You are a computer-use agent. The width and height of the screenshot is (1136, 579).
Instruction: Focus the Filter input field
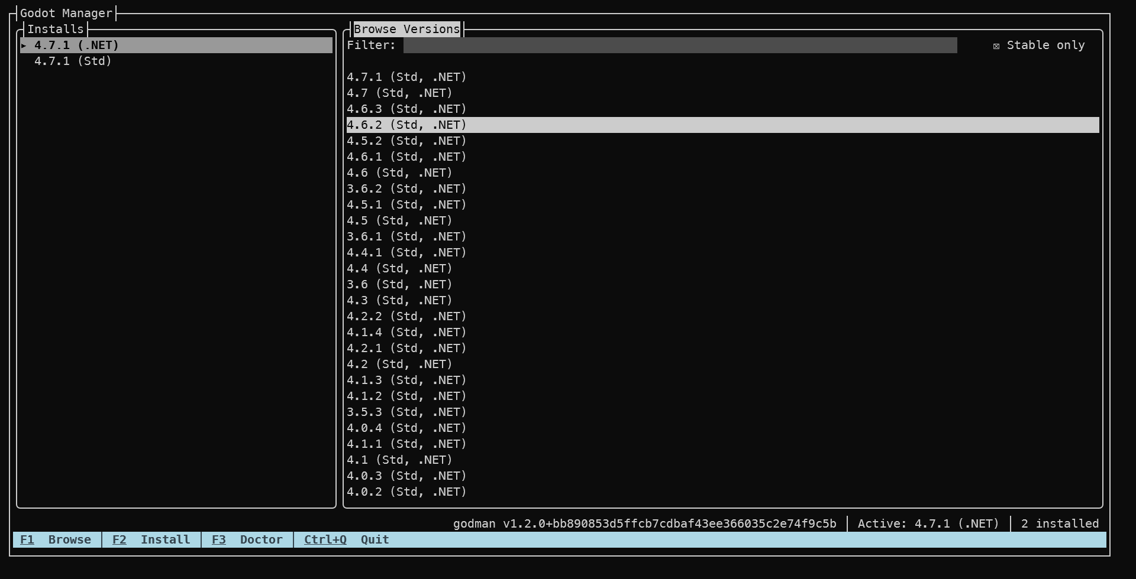pos(680,45)
